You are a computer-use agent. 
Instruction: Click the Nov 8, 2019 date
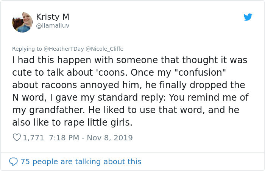[110, 138]
